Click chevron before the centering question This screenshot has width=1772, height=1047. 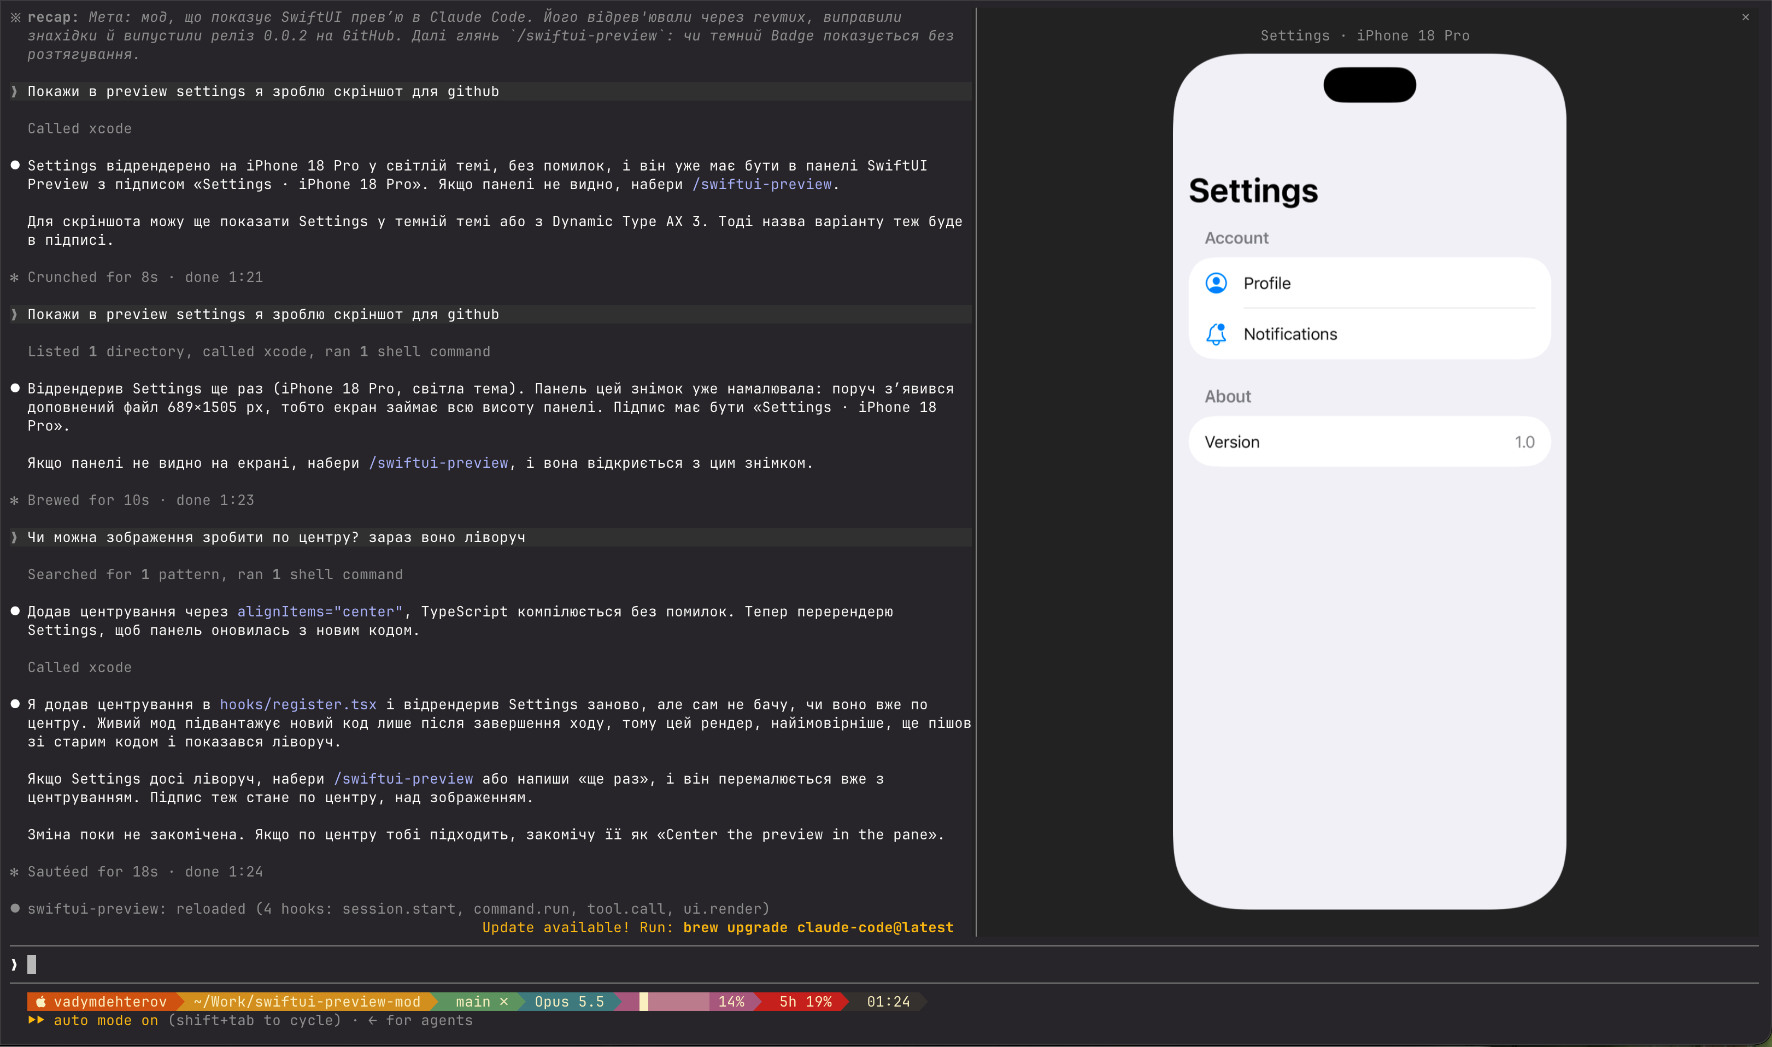(x=14, y=538)
